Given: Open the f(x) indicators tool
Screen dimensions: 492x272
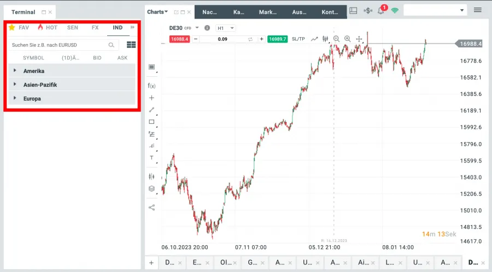Looking at the screenshot, I should coord(152,86).
